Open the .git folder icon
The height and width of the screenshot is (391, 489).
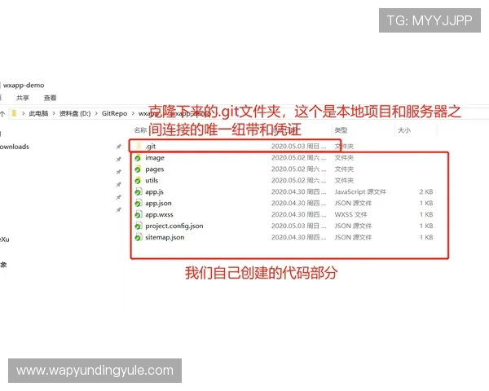click(x=139, y=146)
